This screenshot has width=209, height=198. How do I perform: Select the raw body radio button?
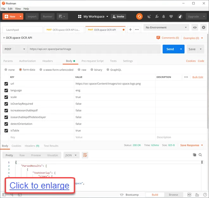pyautogui.click(x=79, y=70)
